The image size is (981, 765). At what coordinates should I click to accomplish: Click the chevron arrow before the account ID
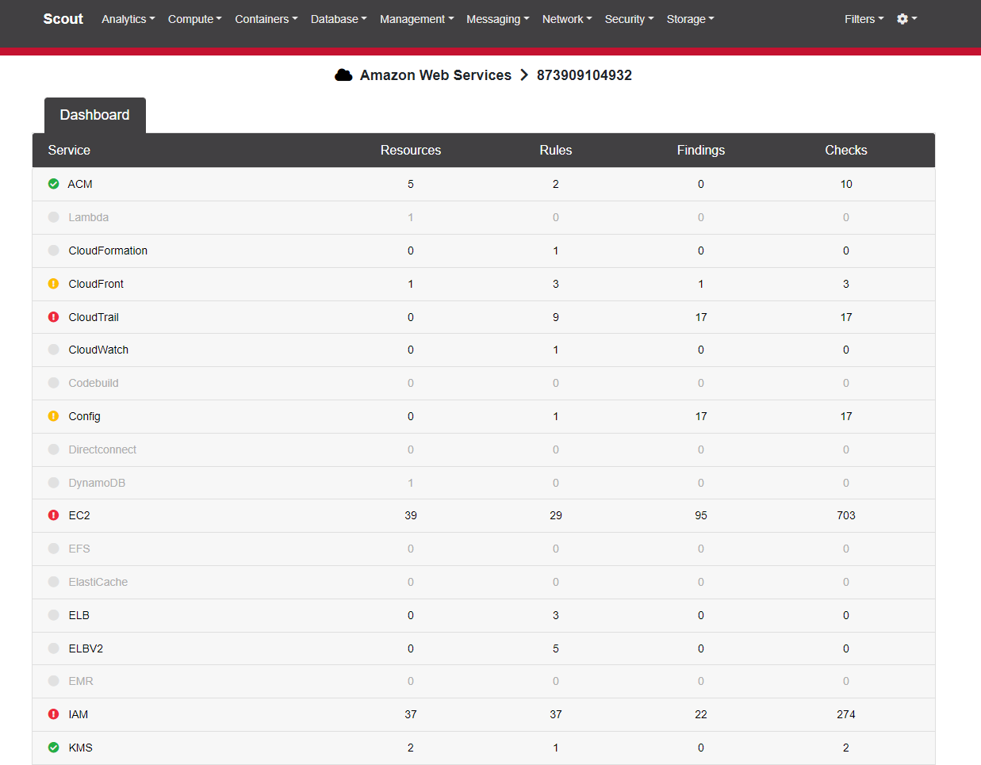[524, 75]
